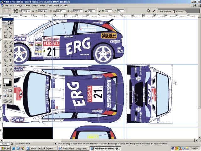This screenshot has height=151, width=201.
Task: Open the Layer menu
Action: click(27, 6)
